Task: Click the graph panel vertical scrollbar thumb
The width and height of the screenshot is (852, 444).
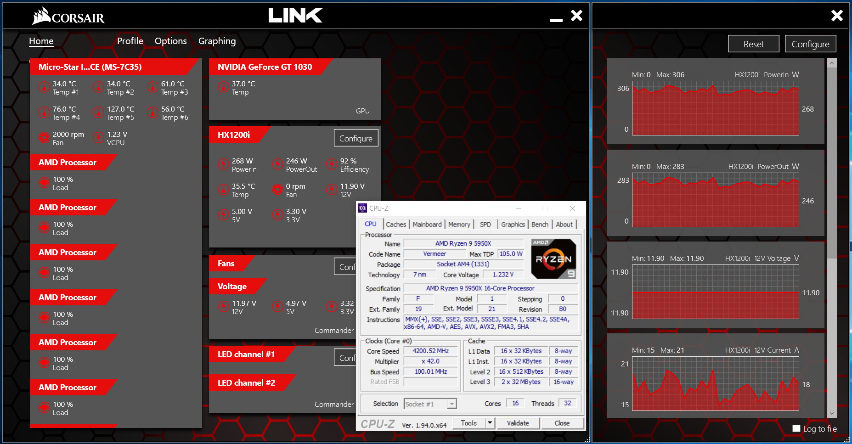Action: (832, 163)
